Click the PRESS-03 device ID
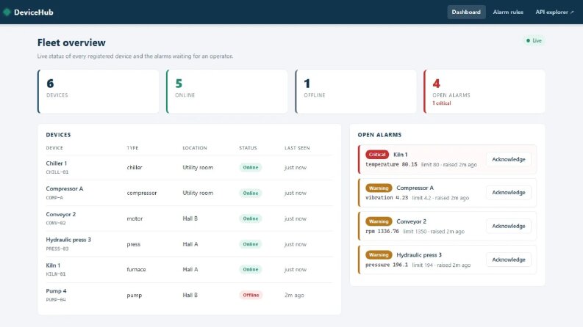Image resolution: width=583 pixels, height=327 pixels. pyautogui.click(x=57, y=249)
